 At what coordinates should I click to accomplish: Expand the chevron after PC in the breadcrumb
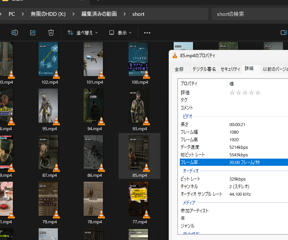pyautogui.click(x=23, y=14)
